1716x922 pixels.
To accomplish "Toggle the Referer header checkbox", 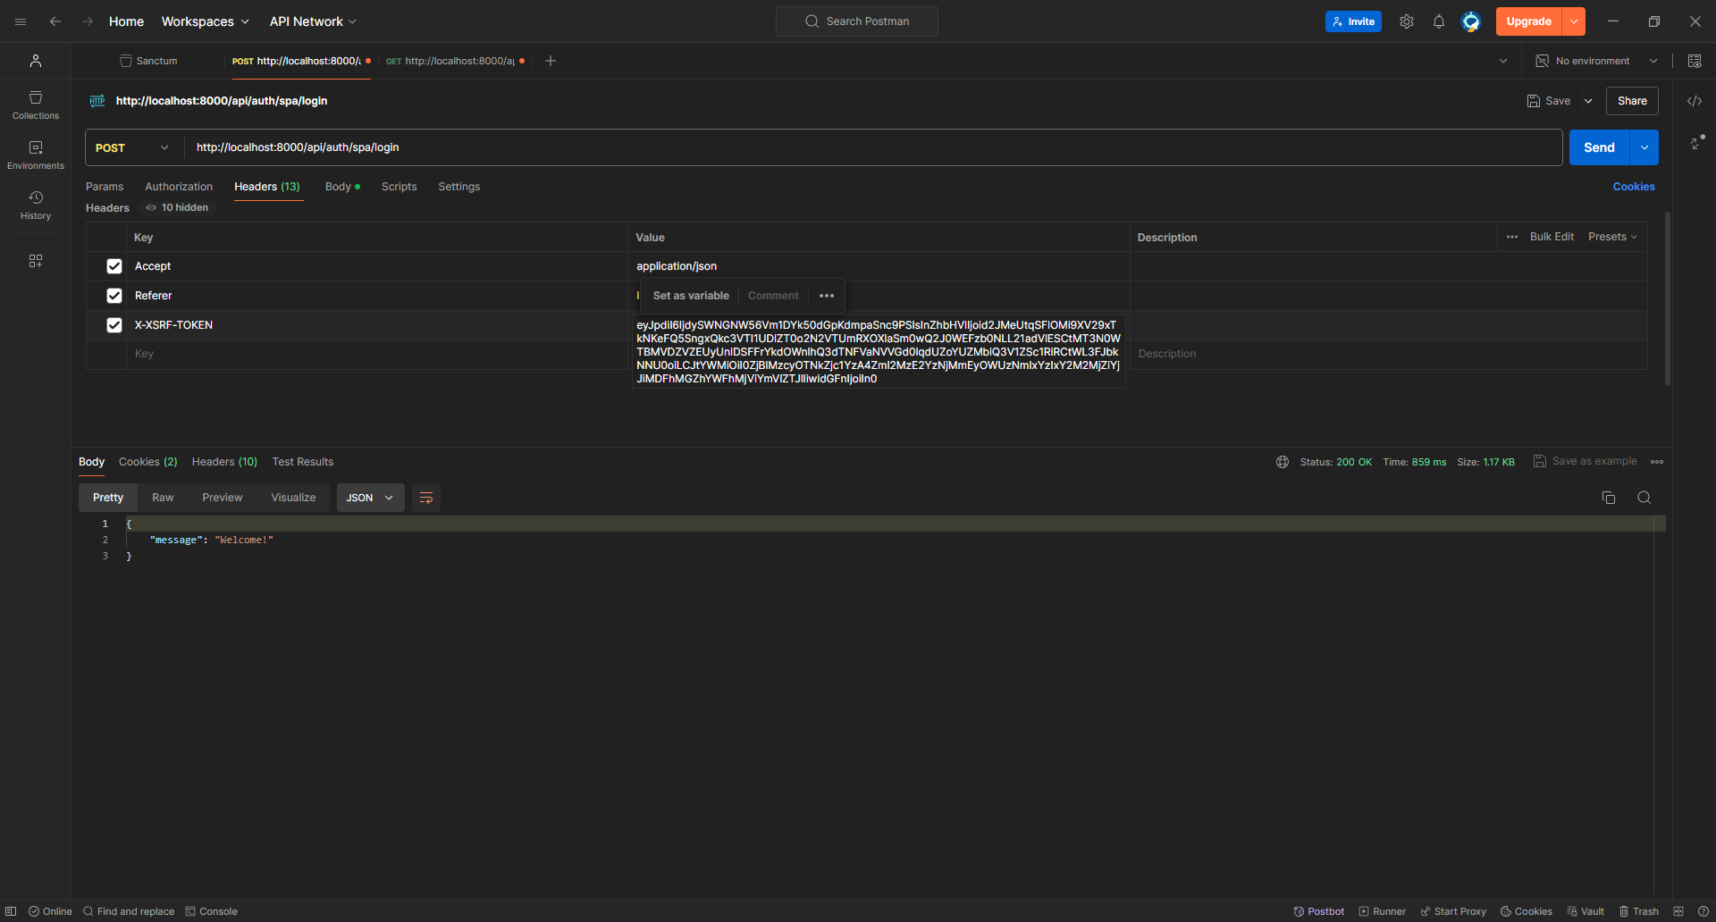I will click(x=114, y=295).
